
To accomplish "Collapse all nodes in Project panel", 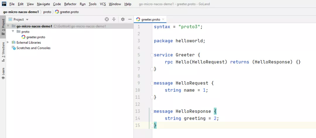I will (114, 19).
